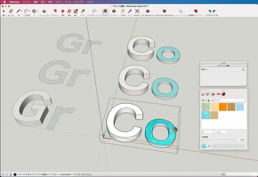Select the light blue material swatch

tap(240, 107)
